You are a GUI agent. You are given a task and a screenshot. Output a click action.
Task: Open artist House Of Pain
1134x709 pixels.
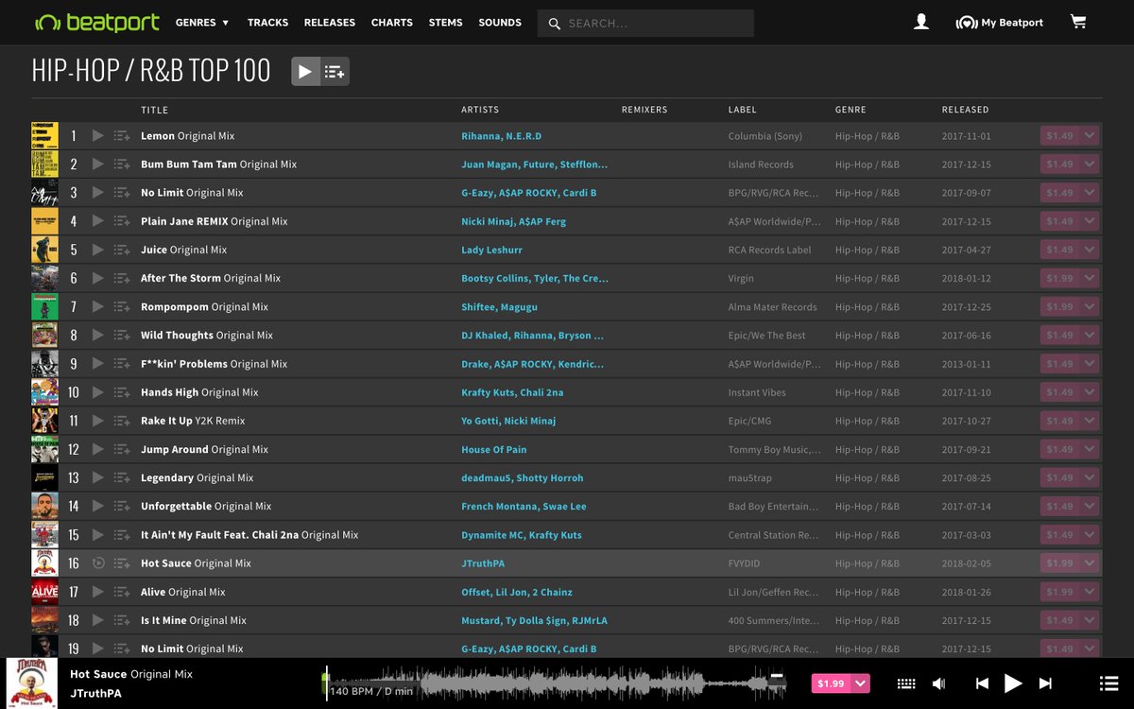[494, 449]
